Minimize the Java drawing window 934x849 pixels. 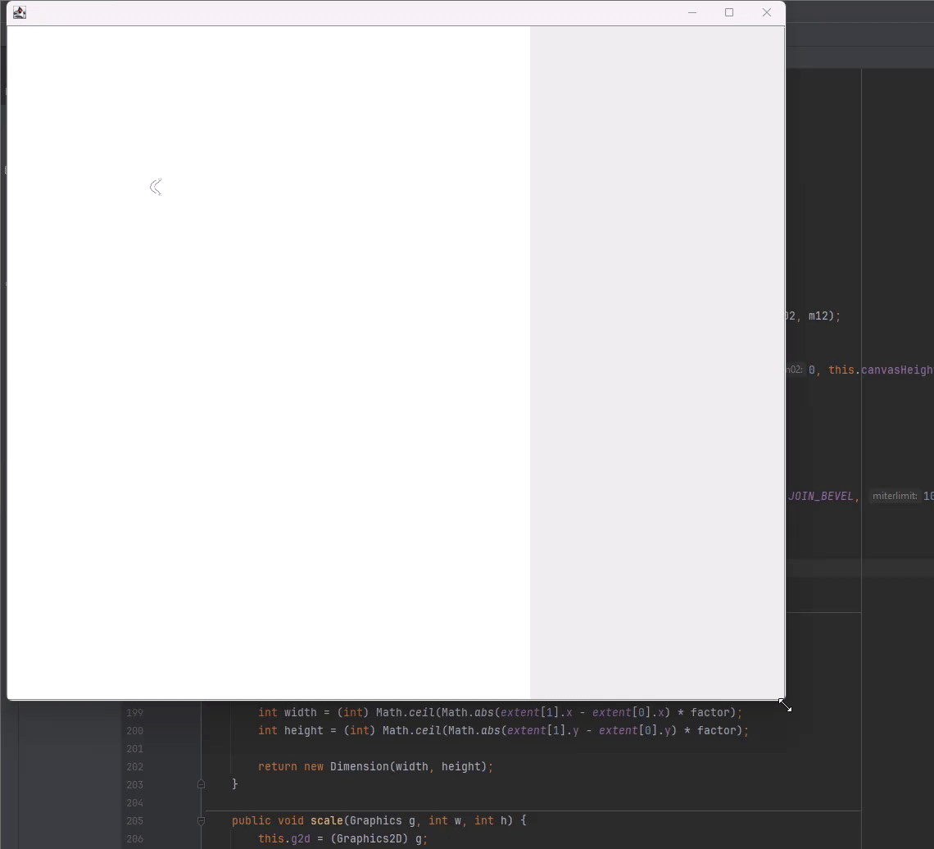[x=692, y=12]
